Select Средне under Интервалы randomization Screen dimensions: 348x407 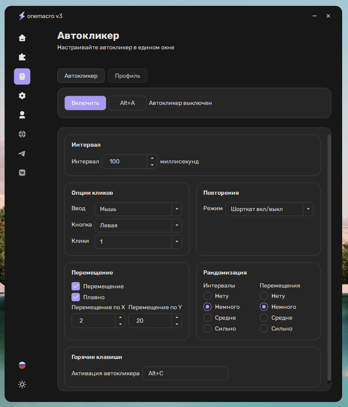click(207, 318)
